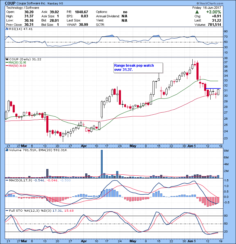Select the Volume figure 781,514
The height and width of the screenshot is (244, 236).
coord(214,25)
